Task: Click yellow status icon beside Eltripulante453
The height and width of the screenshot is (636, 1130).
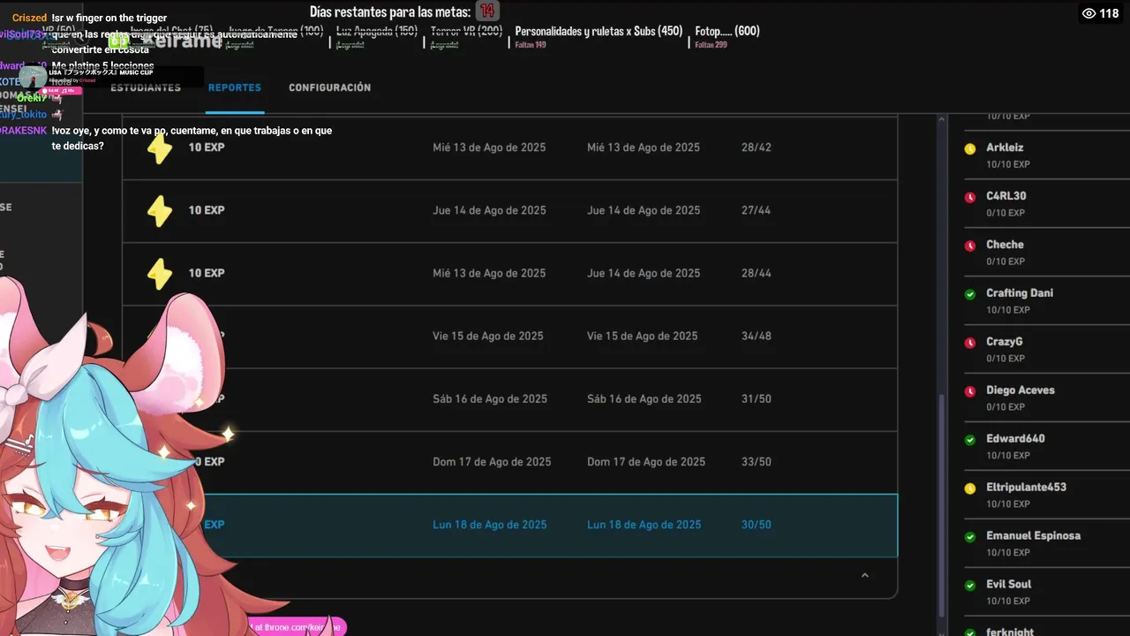Action: coord(969,488)
